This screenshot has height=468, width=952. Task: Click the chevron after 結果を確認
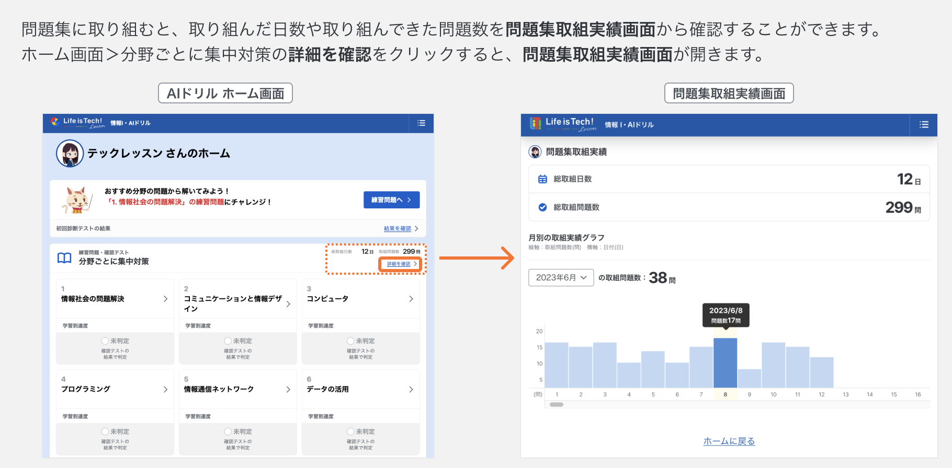pyautogui.click(x=416, y=229)
